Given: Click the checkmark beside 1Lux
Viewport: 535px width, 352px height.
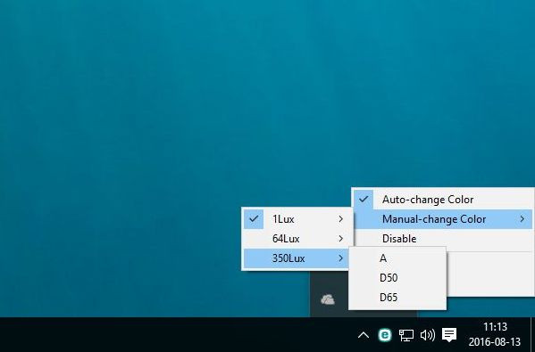Looking at the screenshot, I should 254,219.
